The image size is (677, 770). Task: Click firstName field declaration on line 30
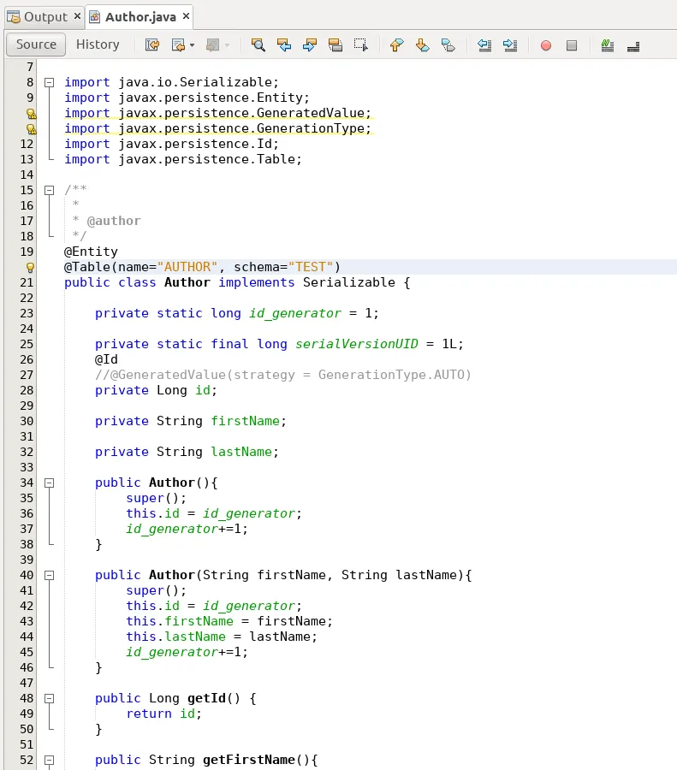coord(191,421)
